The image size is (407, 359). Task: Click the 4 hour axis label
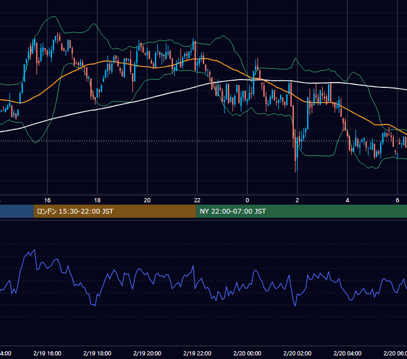tap(347, 200)
